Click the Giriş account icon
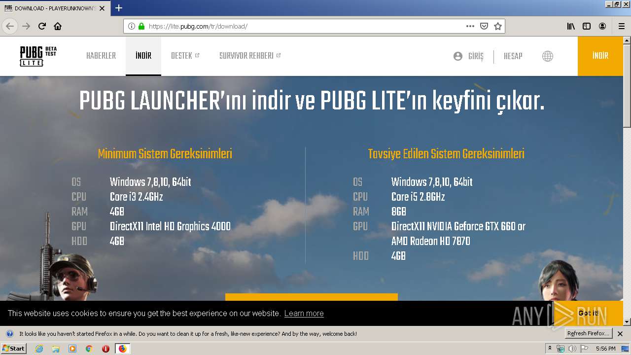Viewport: 631px width, 355px height. pos(458,56)
